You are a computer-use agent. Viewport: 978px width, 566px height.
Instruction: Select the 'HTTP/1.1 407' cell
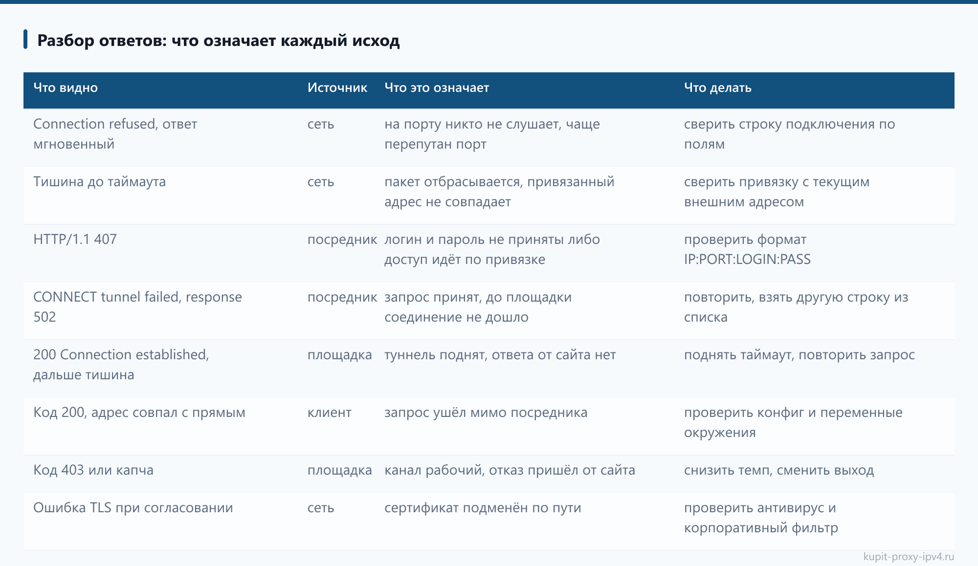pyautogui.click(x=75, y=239)
